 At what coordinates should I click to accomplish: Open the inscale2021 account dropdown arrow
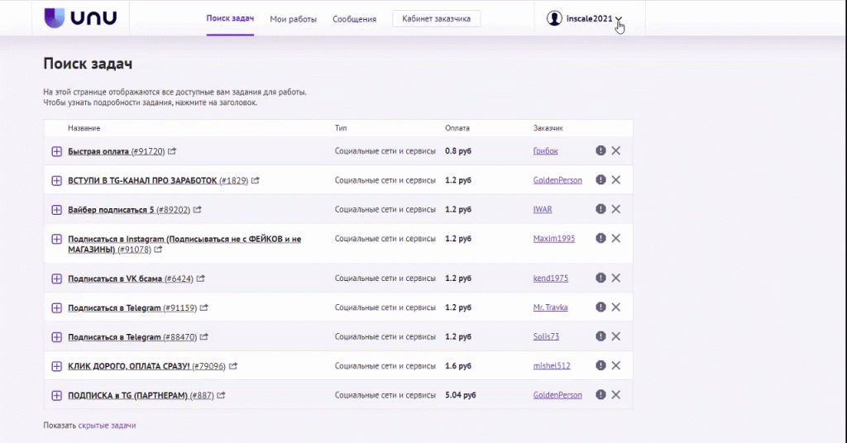[619, 19]
